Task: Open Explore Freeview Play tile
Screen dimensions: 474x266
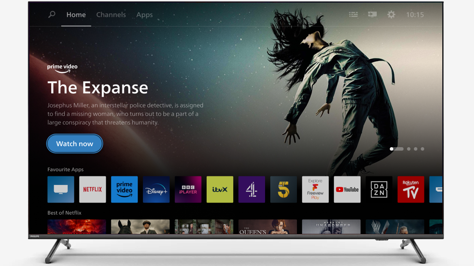Action: pos(315,189)
